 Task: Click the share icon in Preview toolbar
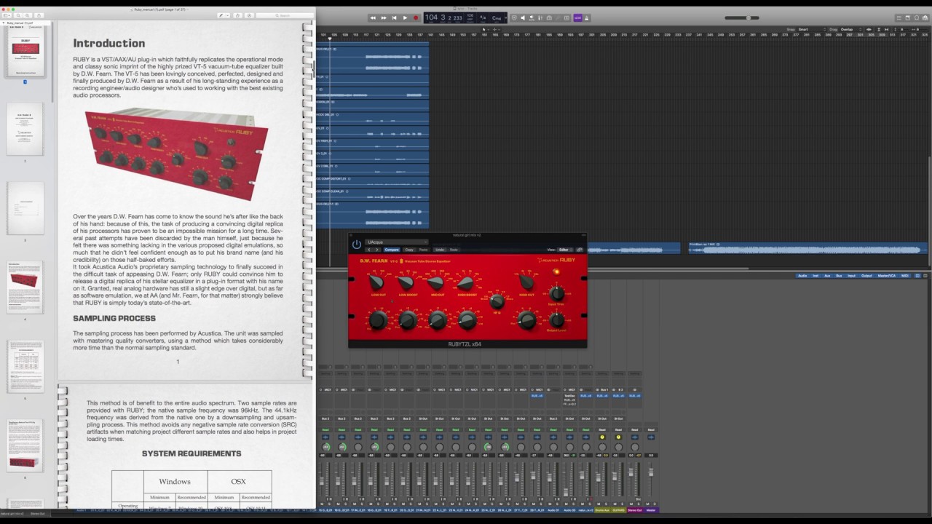click(x=39, y=15)
